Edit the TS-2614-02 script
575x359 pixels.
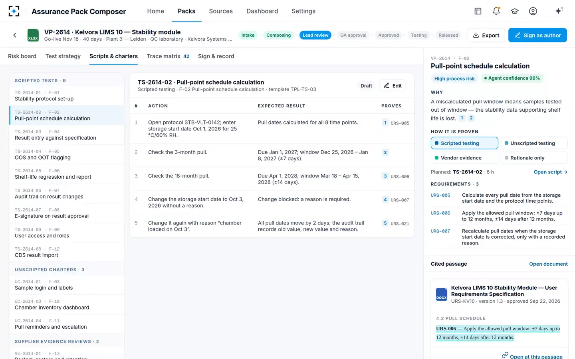coord(393,86)
